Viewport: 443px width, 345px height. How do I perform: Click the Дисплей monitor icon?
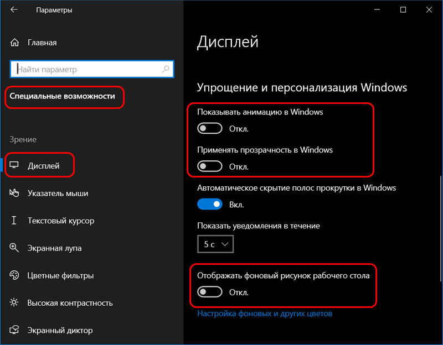tap(14, 165)
